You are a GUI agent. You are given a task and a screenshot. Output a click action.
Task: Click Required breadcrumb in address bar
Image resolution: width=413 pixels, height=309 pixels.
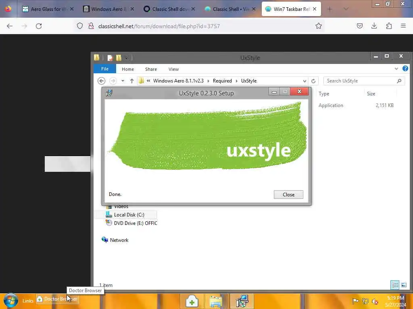(x=222, y=80)
